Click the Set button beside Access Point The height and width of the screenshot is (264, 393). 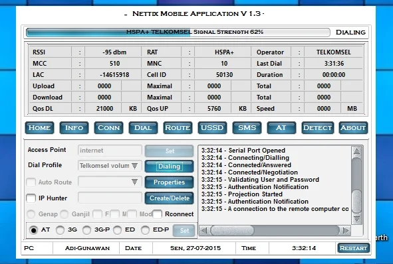(170, 151)
